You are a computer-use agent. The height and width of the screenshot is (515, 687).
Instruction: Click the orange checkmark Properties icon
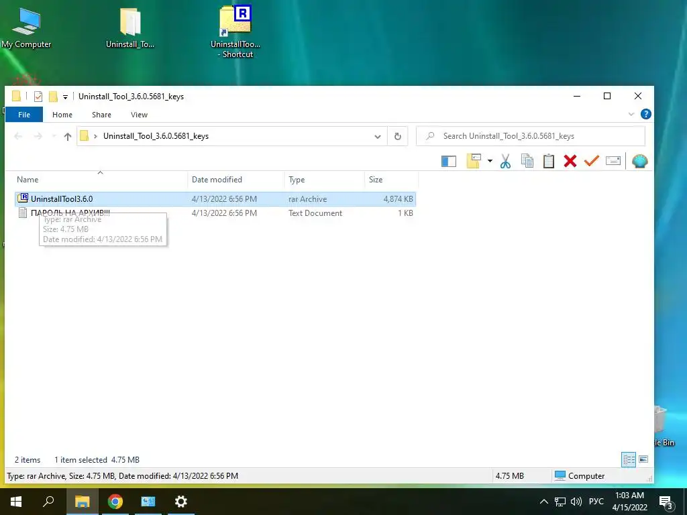592,161
